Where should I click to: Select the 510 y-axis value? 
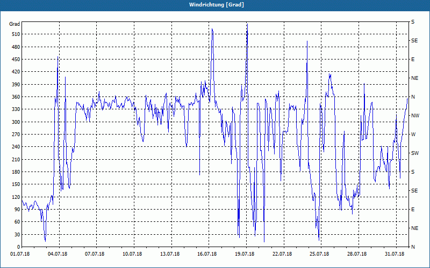pyautogui.click(x=16, y=34)
